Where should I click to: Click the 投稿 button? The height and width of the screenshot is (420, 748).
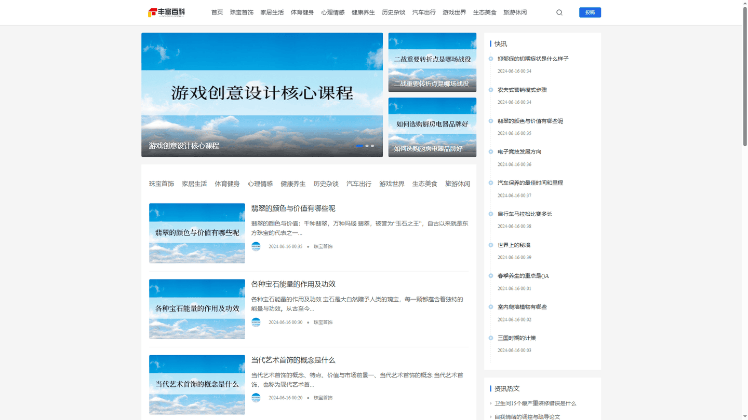click(x=590, y=12)
